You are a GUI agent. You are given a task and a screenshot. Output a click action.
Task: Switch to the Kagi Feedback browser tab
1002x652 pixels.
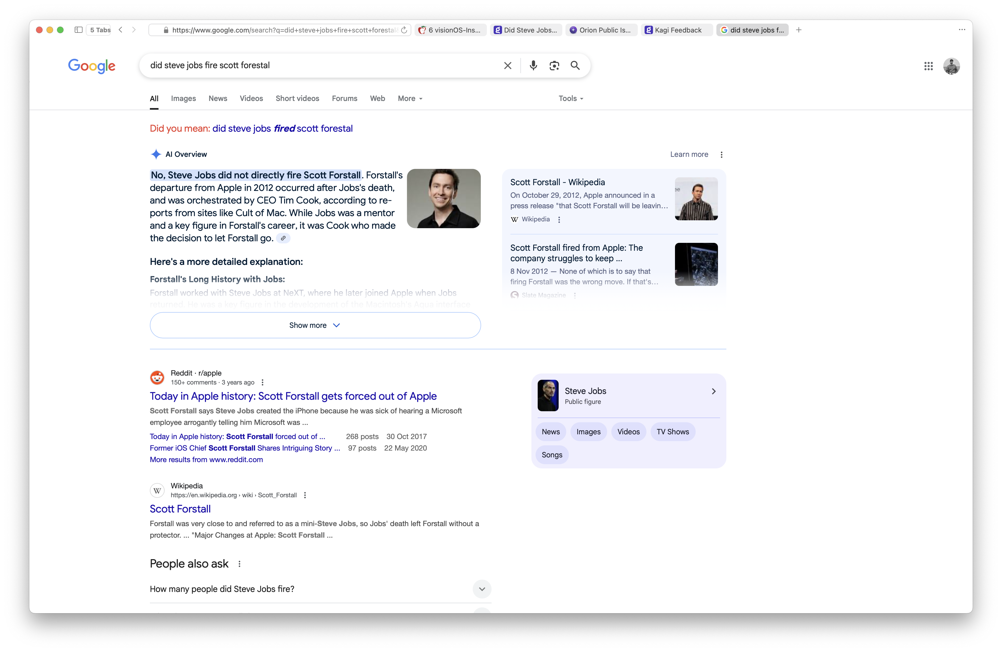pyautogui.click(x=677, y=30)
